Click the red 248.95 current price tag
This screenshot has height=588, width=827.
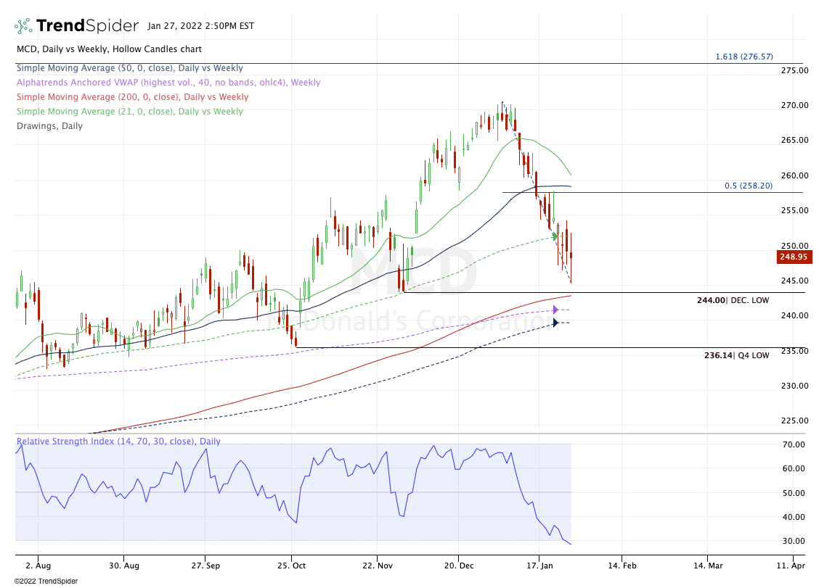coord(794,257)
